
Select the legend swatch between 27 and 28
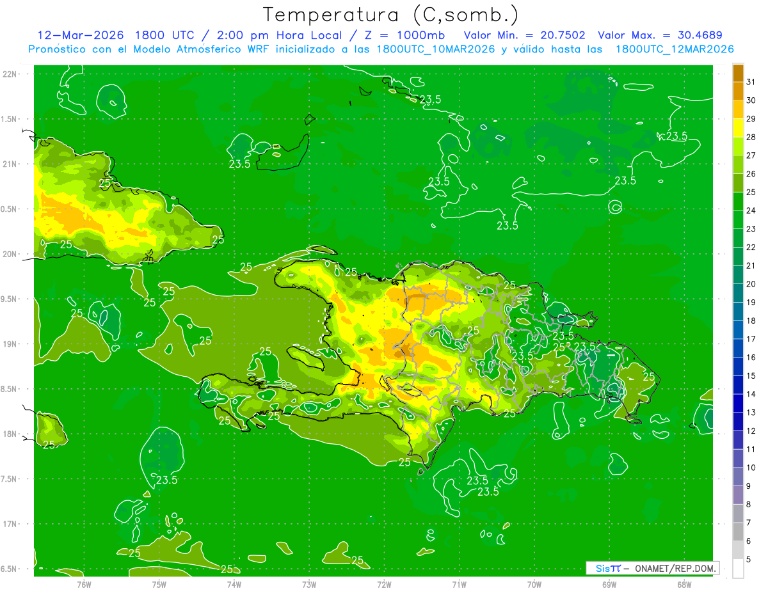coord(738,146)
